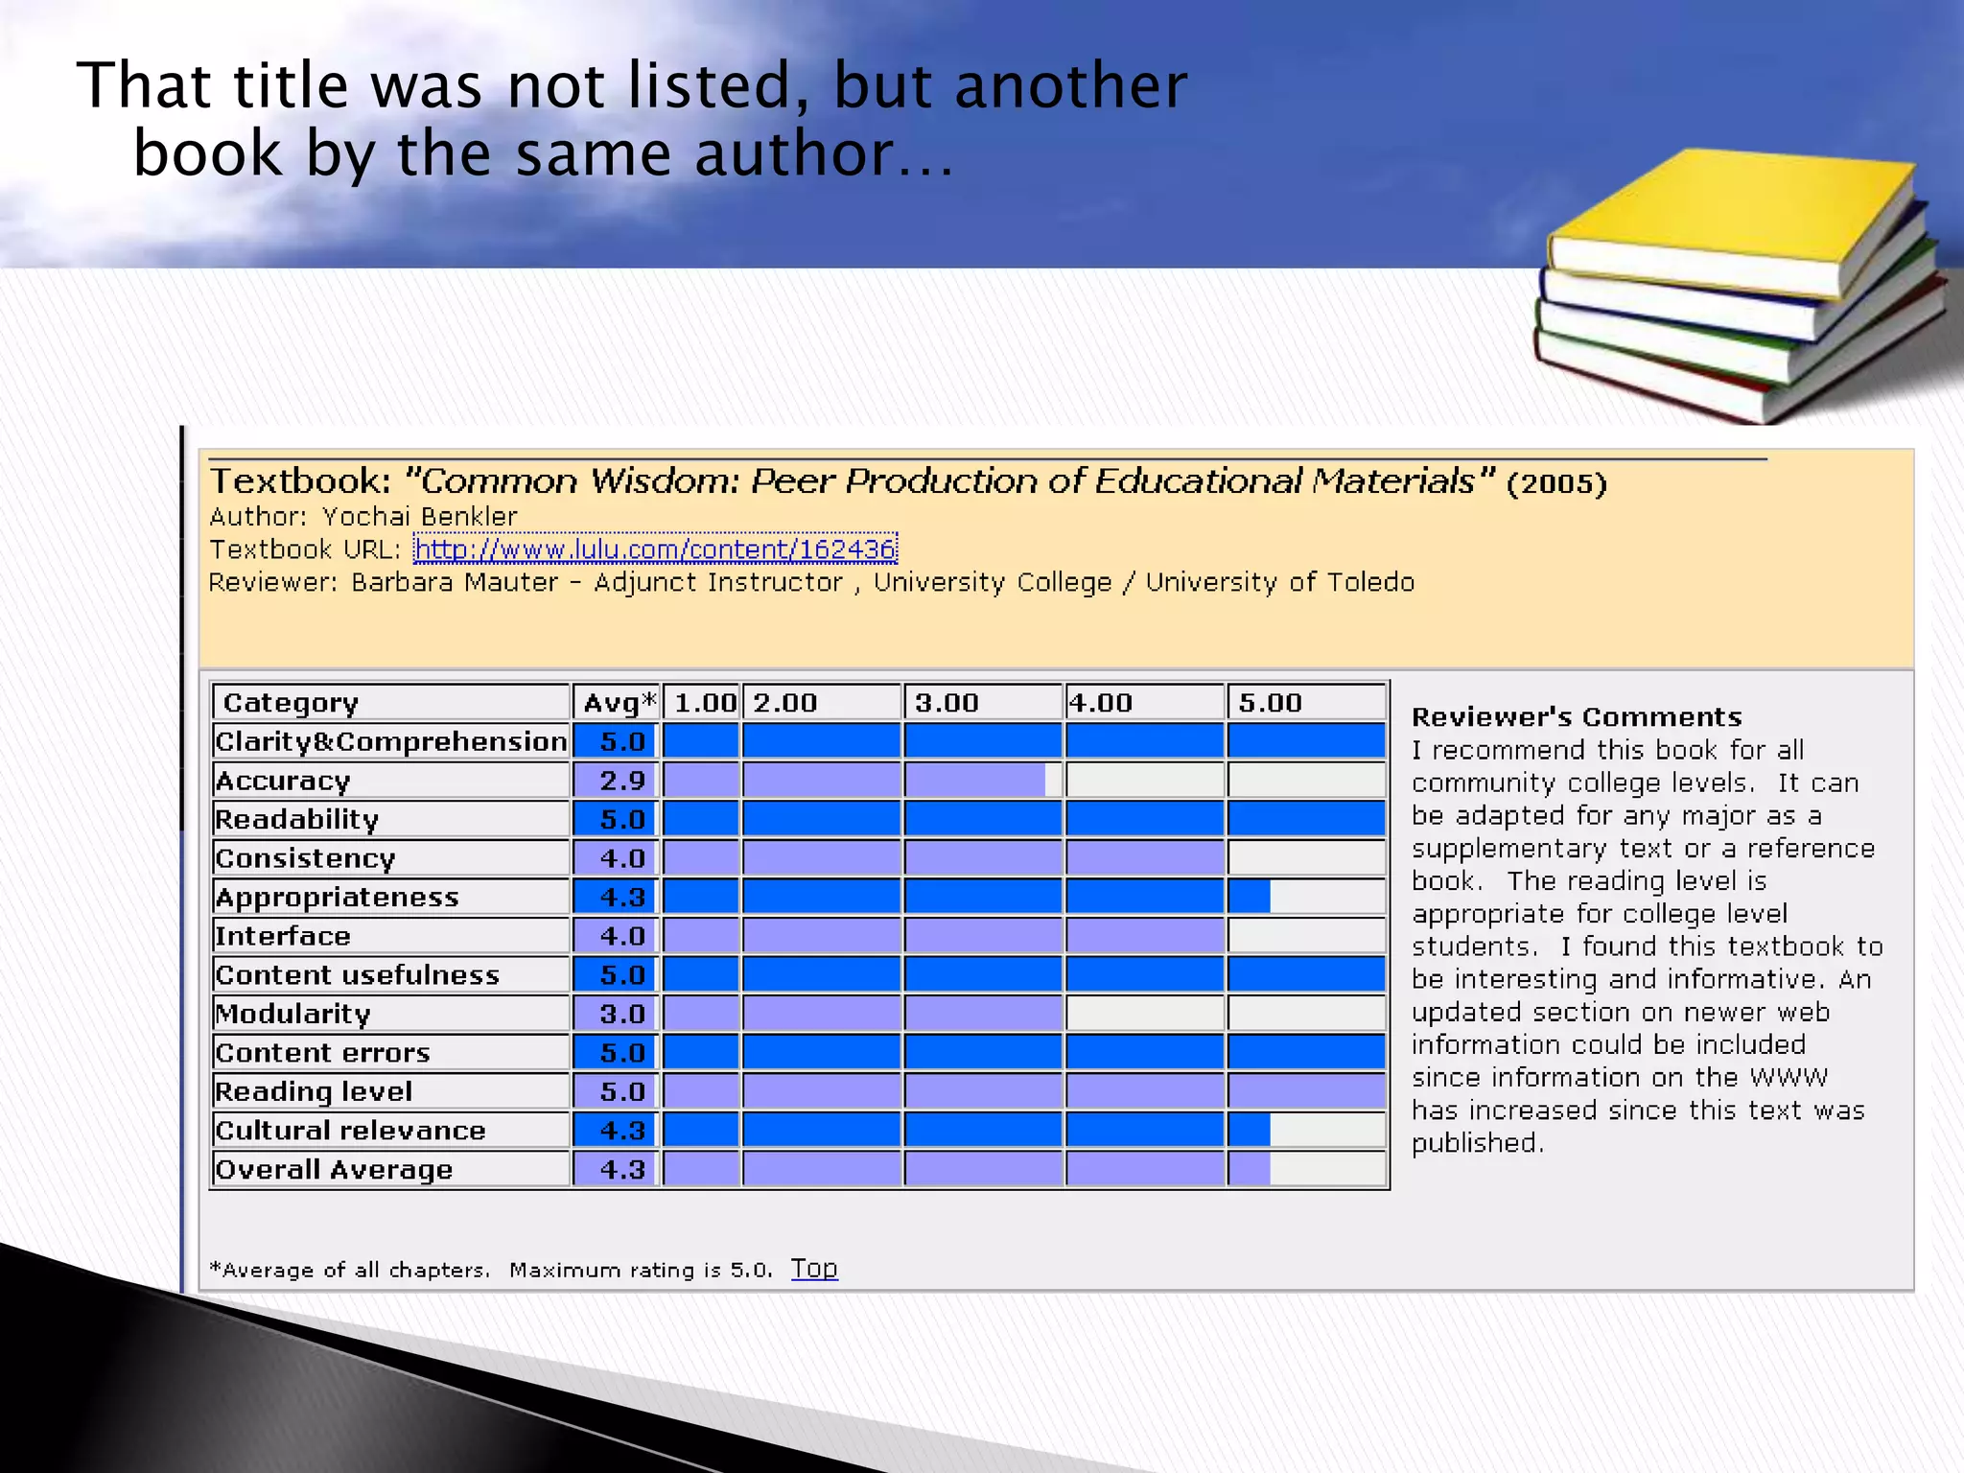
Task: Click the Appropriateness rating bar
Action: (x=967, y=897)
